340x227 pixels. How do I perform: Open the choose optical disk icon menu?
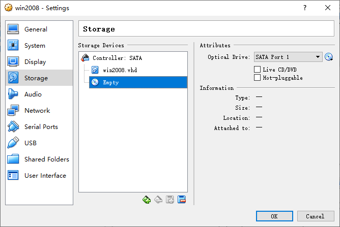(x=329, y=57)
